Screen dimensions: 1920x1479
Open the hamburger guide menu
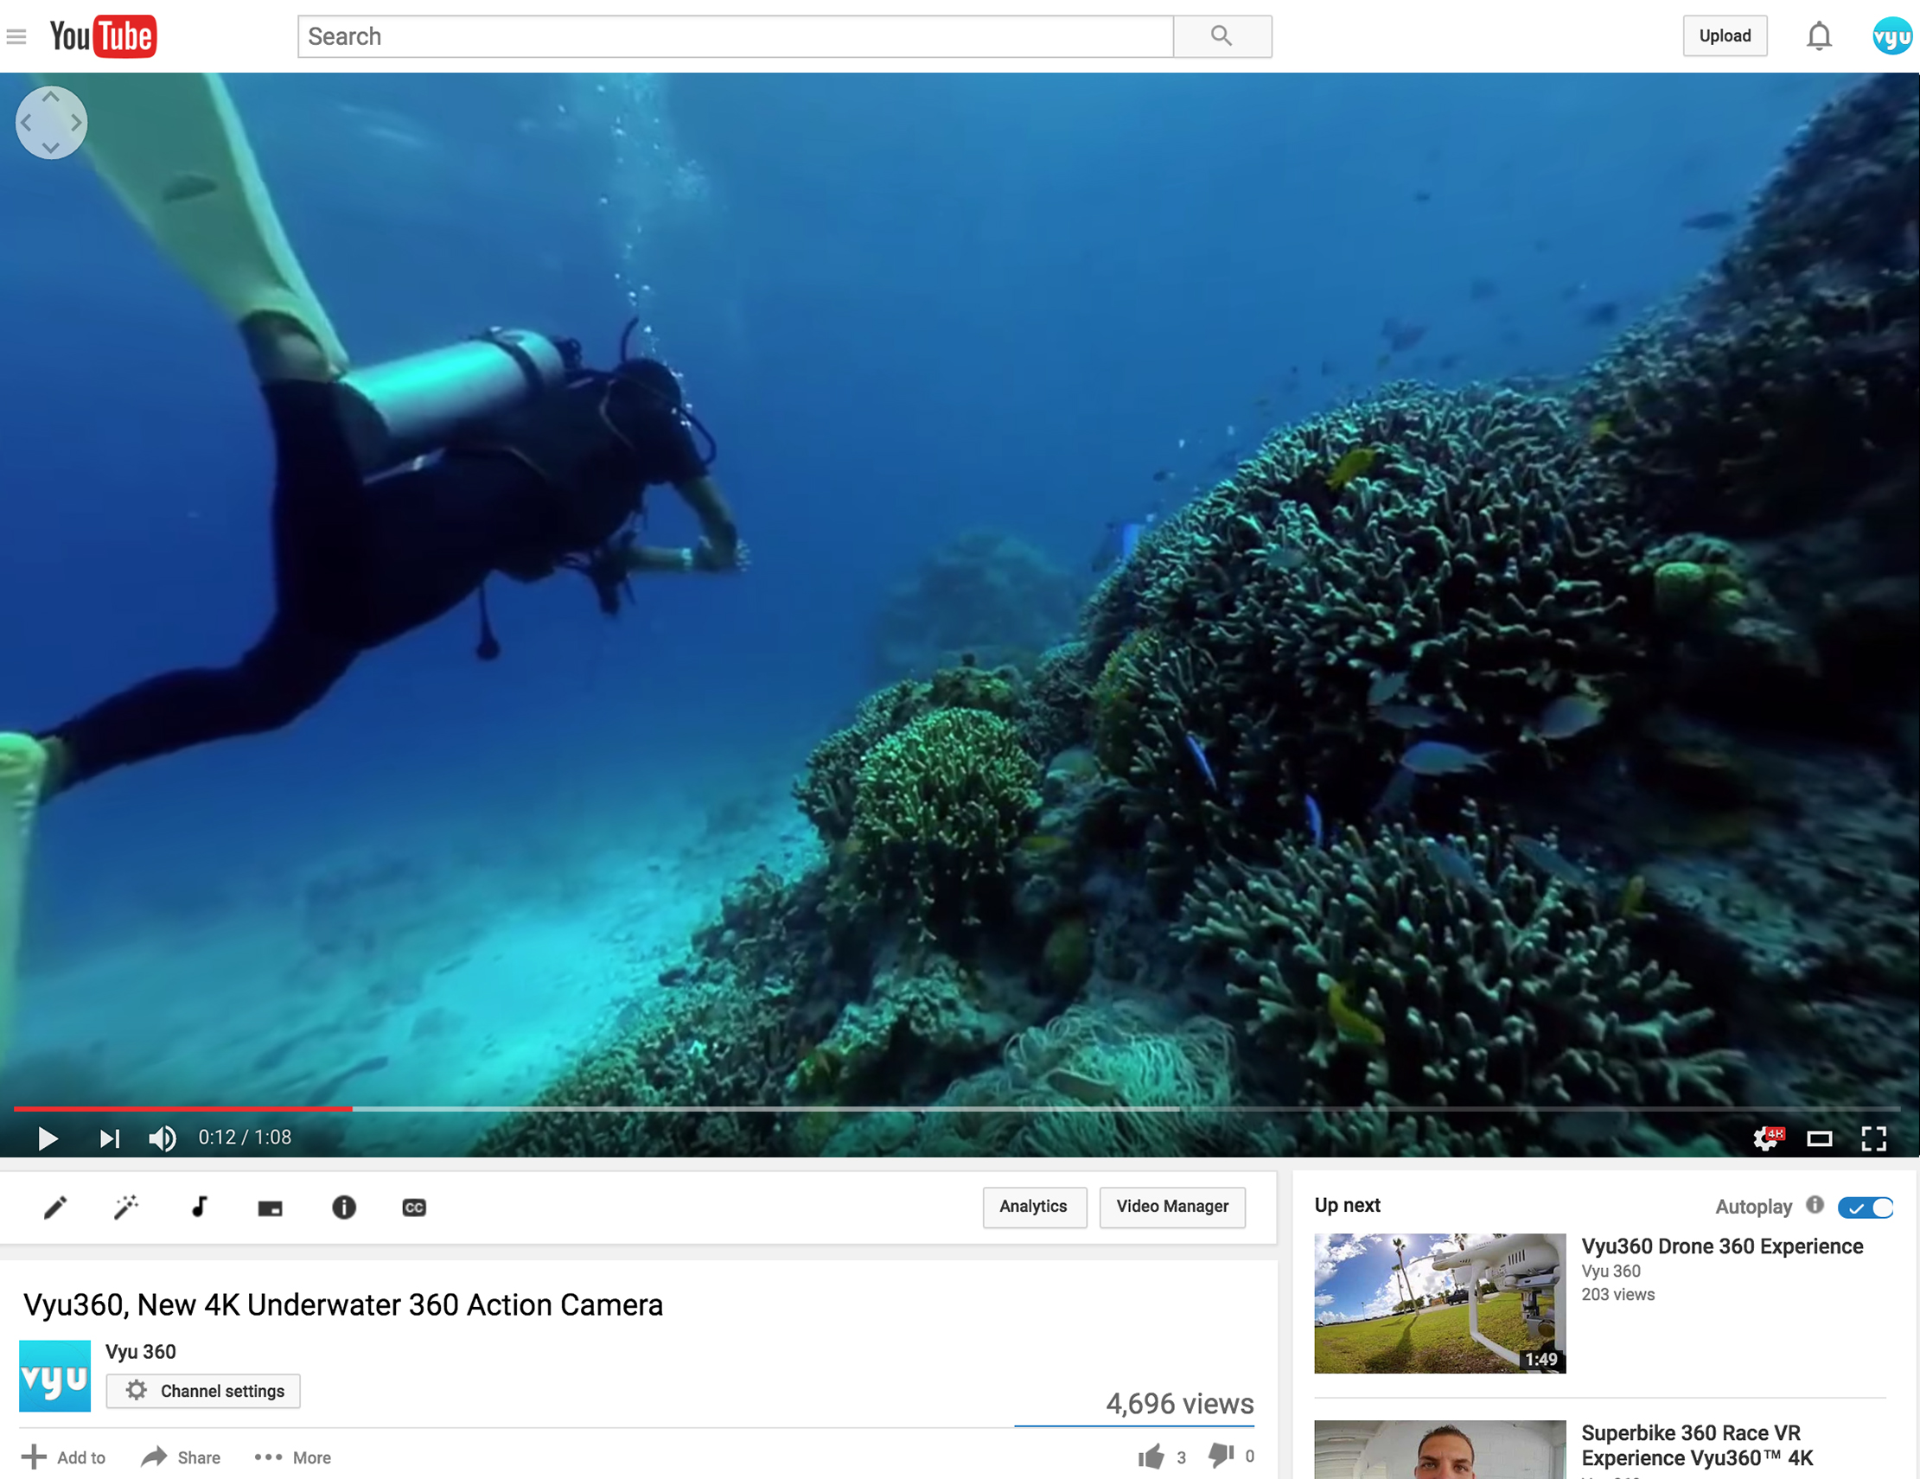pos(16,36)
